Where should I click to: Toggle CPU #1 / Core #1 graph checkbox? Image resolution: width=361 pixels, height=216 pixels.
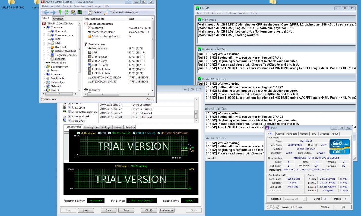point(110,133)
